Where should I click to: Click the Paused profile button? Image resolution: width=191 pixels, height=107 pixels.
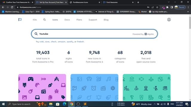[180, 7]
